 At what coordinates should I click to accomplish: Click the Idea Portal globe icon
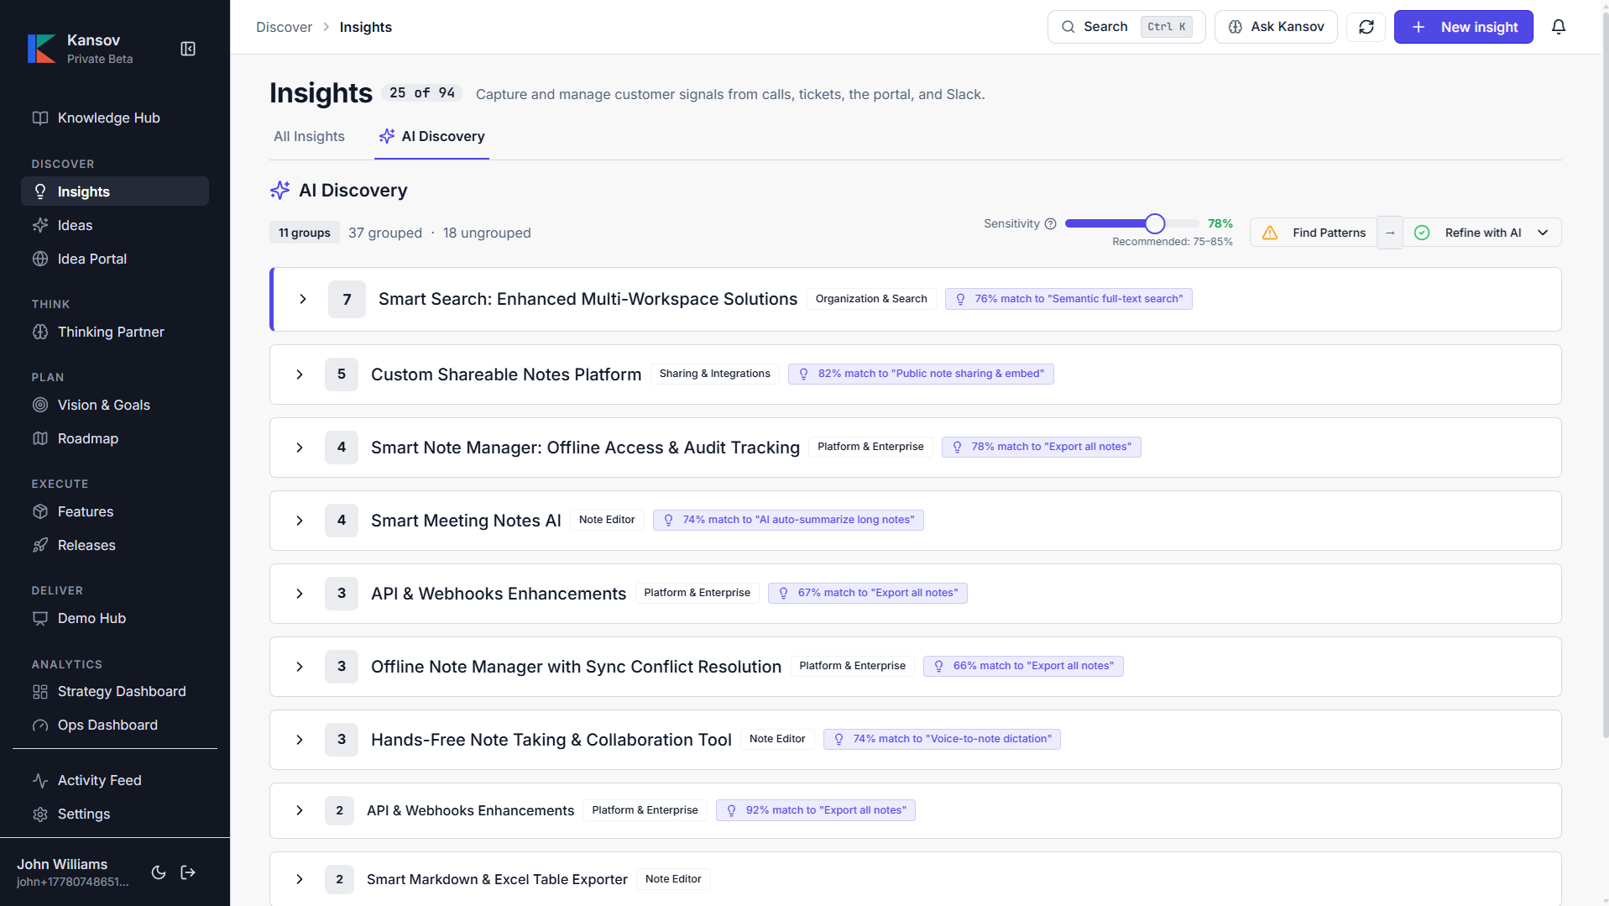(39, 259)
